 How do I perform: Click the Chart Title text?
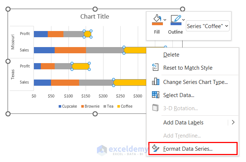95,16
